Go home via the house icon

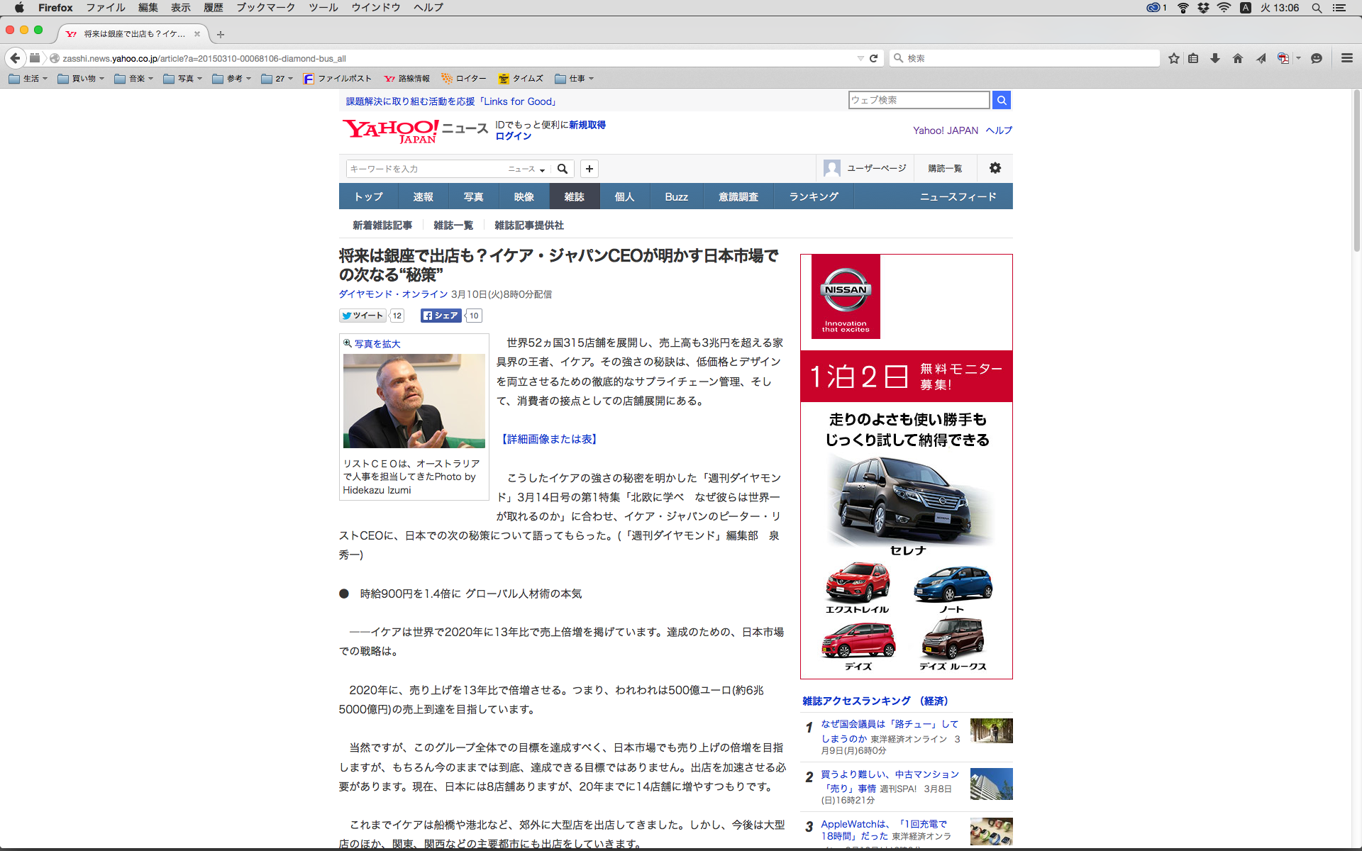pos(1238,58)
